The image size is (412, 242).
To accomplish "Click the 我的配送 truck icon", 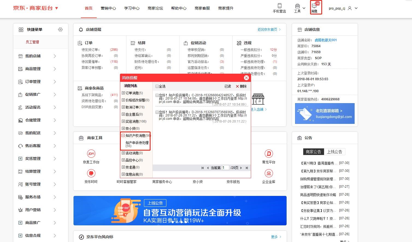I will click(20, 133).
